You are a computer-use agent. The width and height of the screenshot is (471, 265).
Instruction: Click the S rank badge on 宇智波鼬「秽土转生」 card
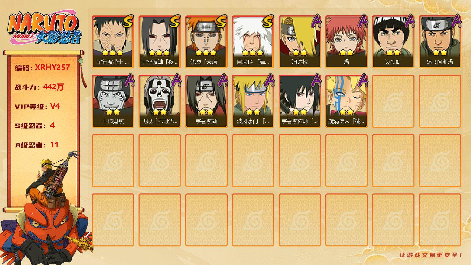[x=175, y=22]
